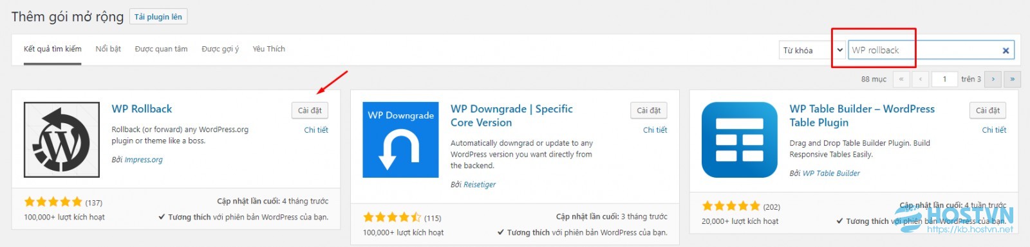Jump to the last results page arrow
This screenshot has height=247, width=1030.
1013,79
